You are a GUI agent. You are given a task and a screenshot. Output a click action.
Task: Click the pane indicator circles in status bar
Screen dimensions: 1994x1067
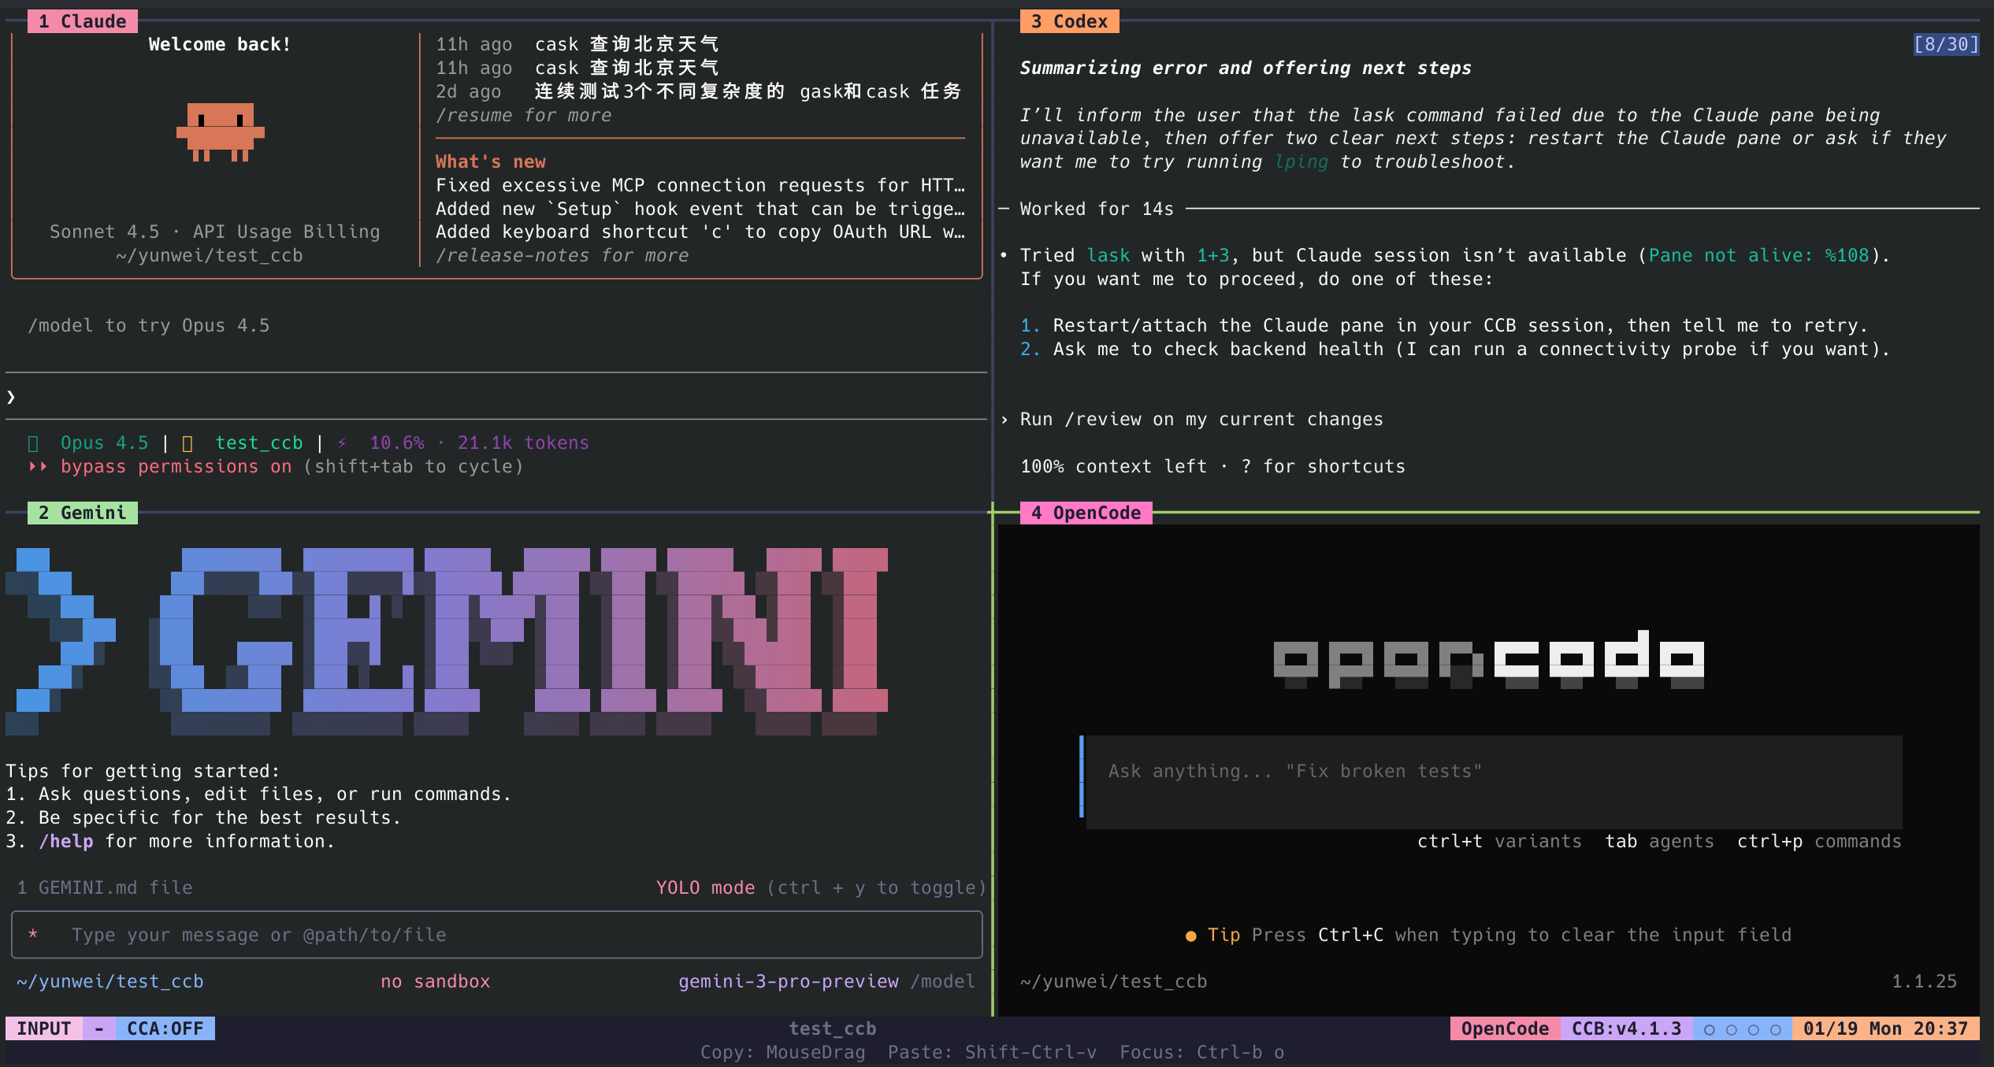(1742, 1029)
